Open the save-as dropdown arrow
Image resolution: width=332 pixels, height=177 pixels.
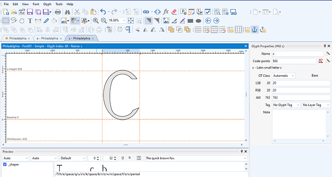51,12
